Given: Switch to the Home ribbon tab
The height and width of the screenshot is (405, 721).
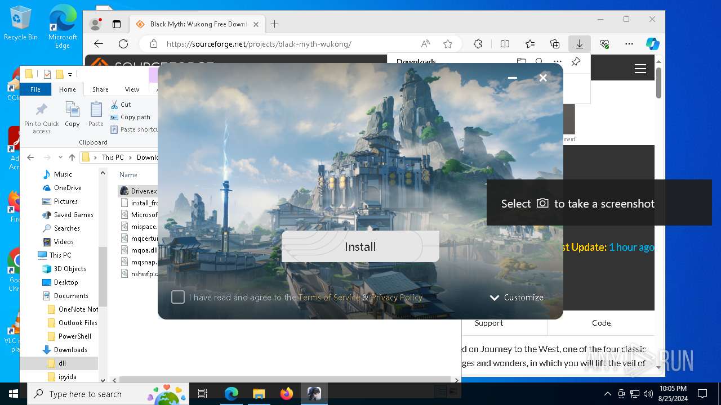Looking at the screenshot, I should pyautogui.click(x=68, y=89).
